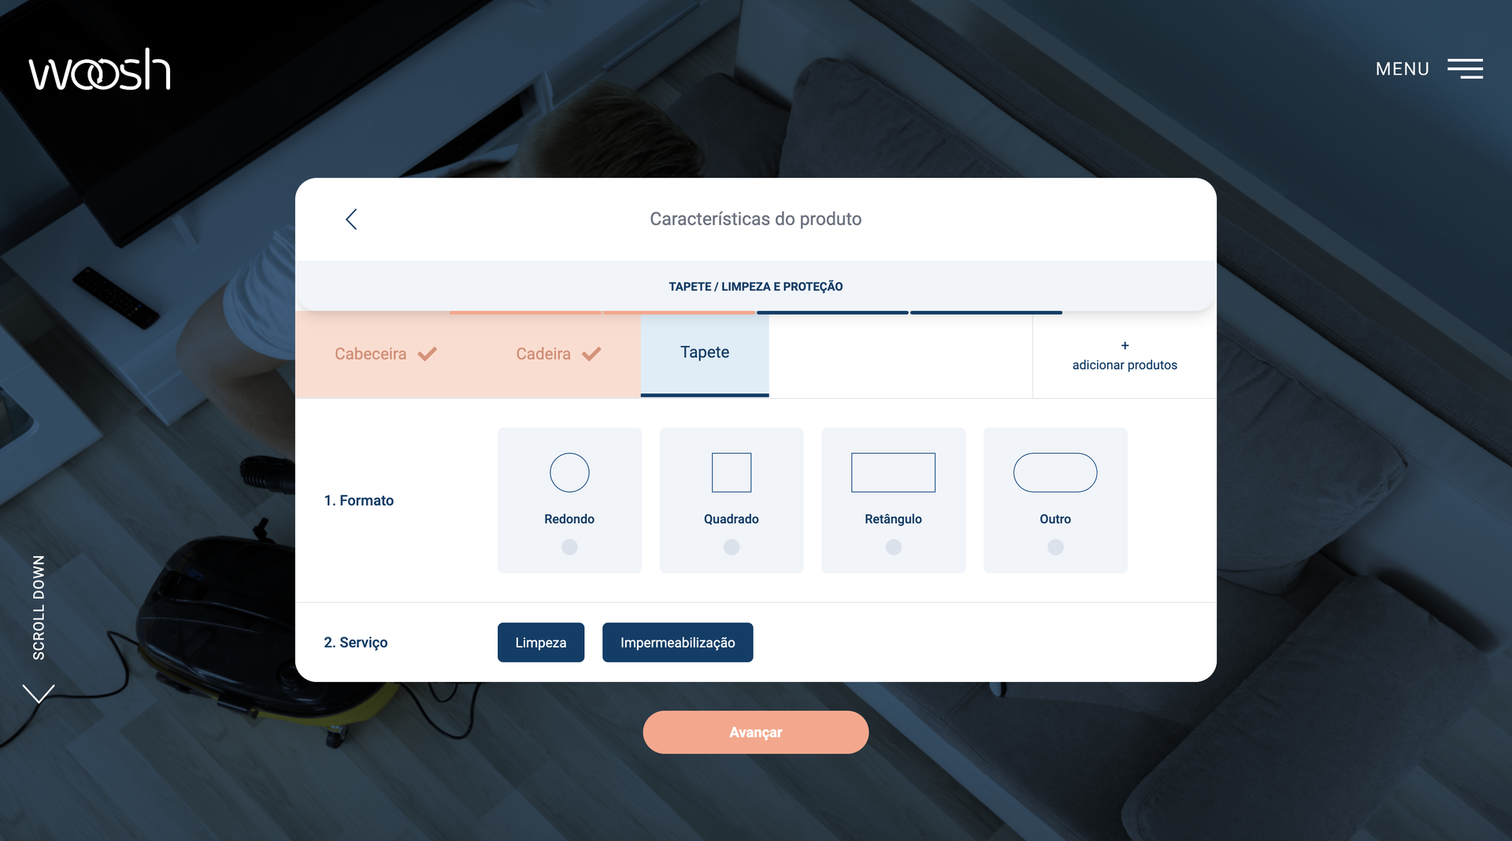Image resolution: width=1512 pixels, height=841 pixels.
Task: Click the Woosh logo
Action: click(100, 69)
